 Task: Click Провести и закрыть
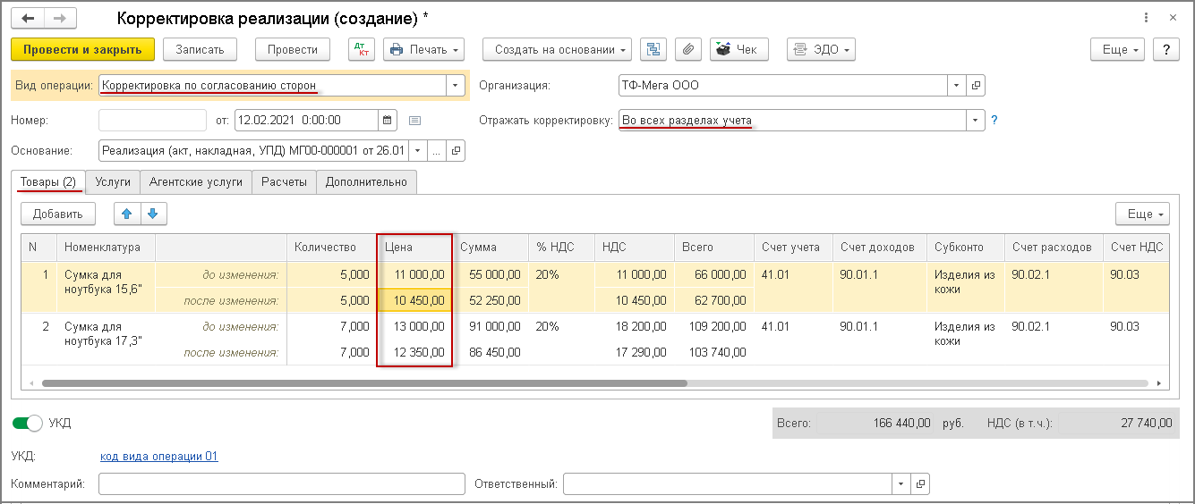[82, 49]
